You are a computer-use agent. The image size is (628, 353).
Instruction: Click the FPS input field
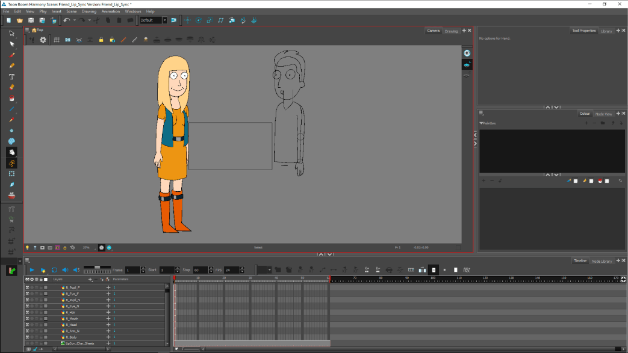click(x=230, y=270)
